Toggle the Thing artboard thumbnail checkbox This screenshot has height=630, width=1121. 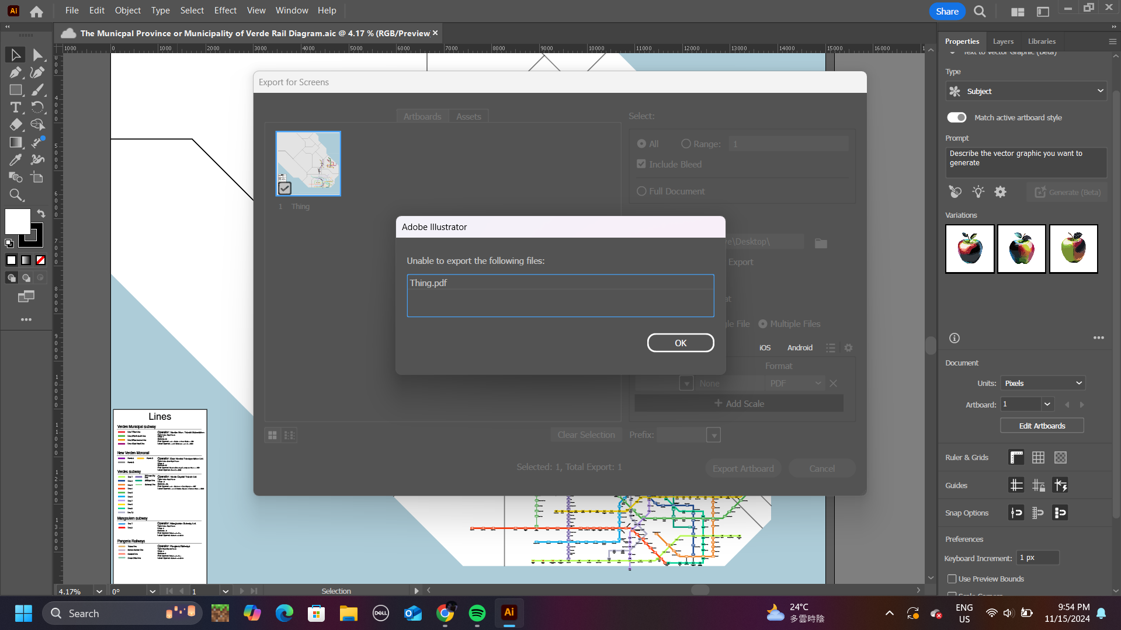[284, 188]
